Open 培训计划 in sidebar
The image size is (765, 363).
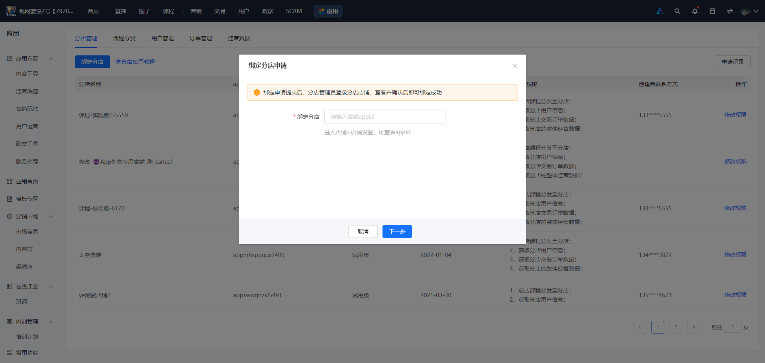[27, 337]
